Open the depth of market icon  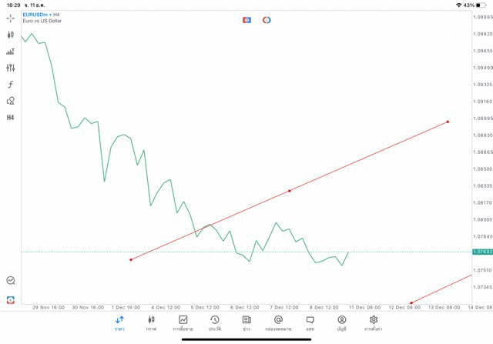11,52
